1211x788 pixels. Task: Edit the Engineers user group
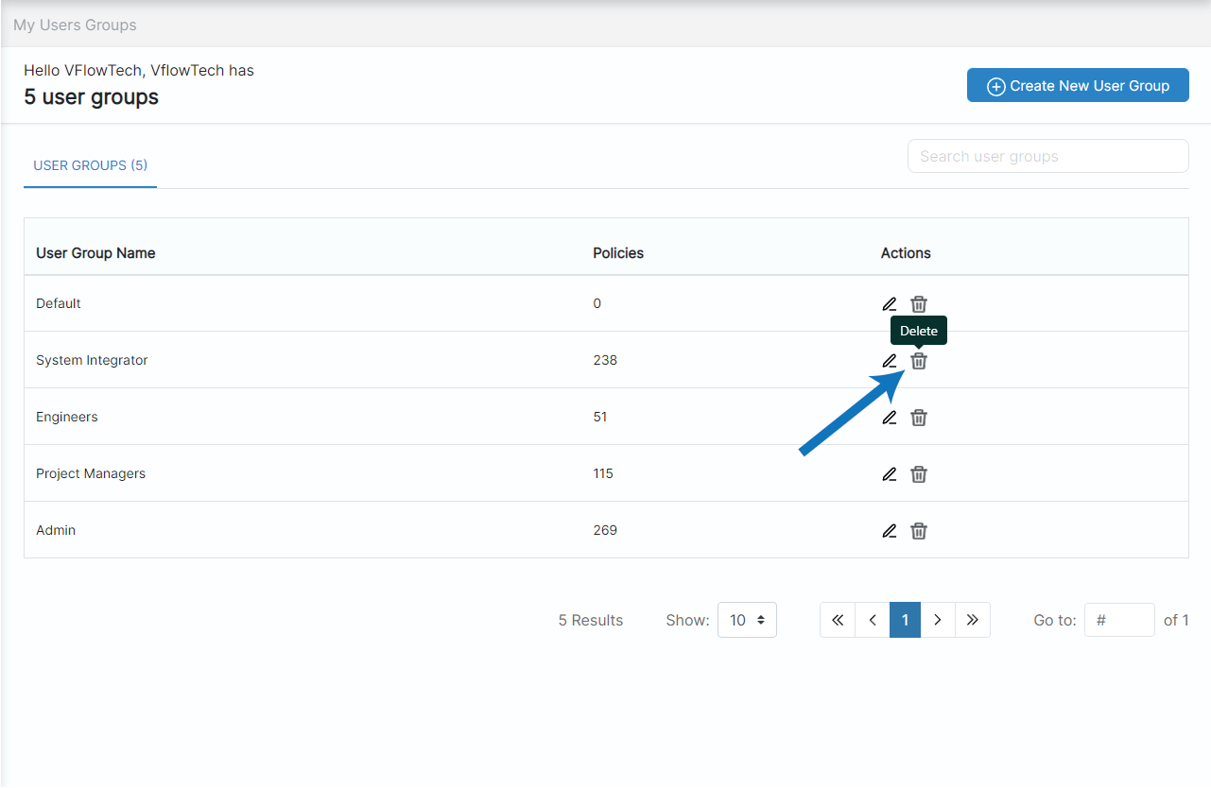click(x=889, y=417)
